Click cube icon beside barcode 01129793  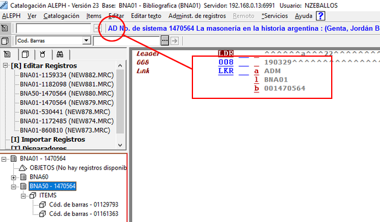pos(43,205)
